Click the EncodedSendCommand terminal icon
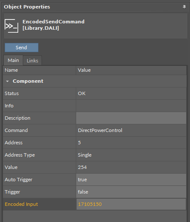 (11, 26)
